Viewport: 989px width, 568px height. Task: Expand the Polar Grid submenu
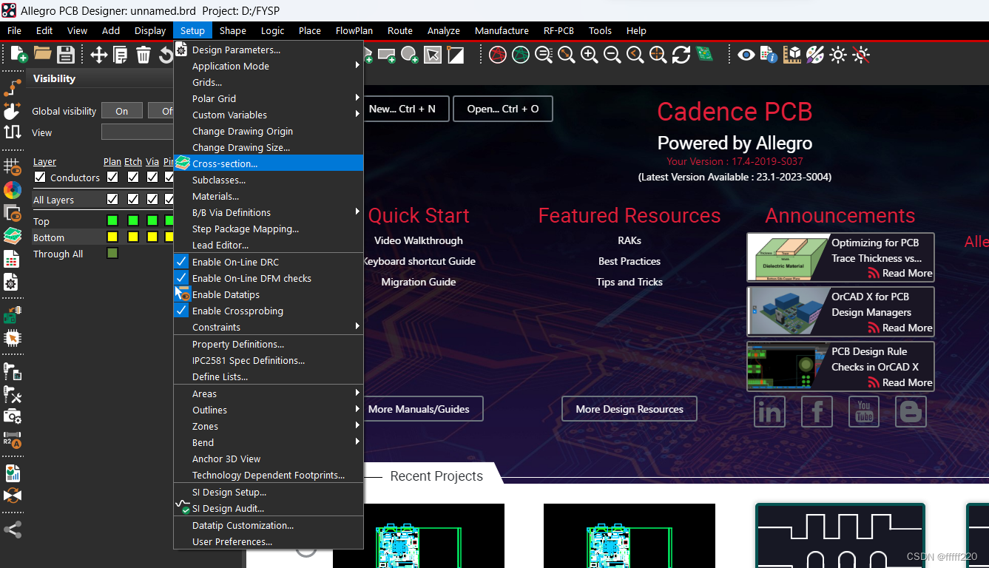tap(269, 98)
